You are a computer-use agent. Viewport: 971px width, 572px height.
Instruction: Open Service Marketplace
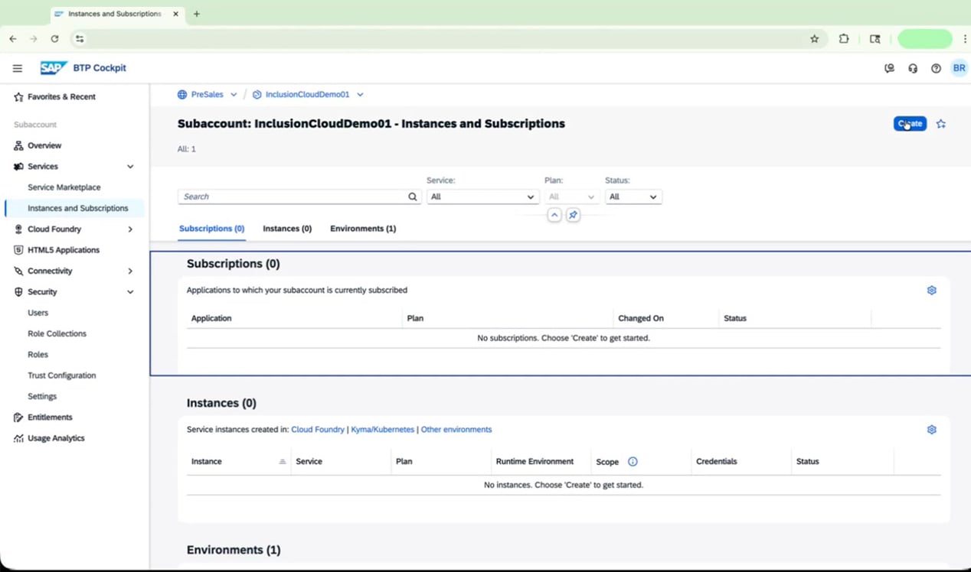point(64,187)
